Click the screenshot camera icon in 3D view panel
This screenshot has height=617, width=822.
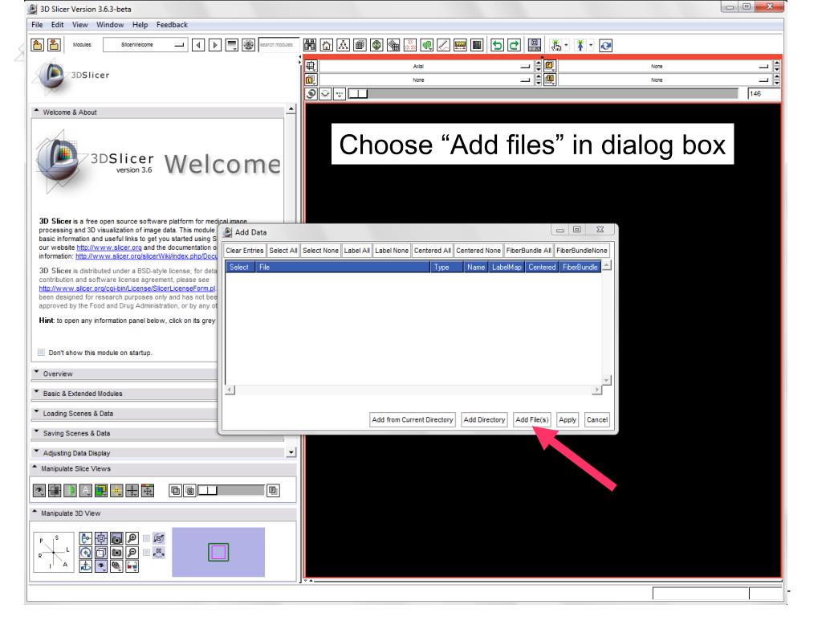pyautogui.click(x=116, y=538)
